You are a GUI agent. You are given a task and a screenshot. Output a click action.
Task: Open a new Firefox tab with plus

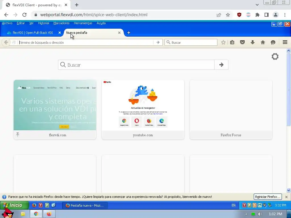(129, 33)
